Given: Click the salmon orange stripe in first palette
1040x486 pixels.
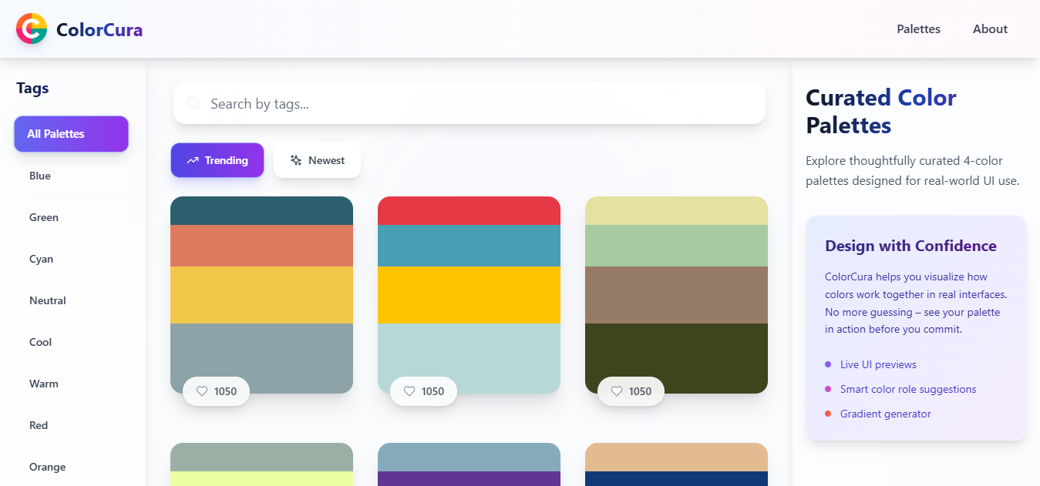Looking at the screenshot, I should tap(261, 246).
